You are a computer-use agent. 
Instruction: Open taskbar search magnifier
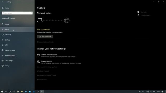pyautogui.click(x=6, y=91)
